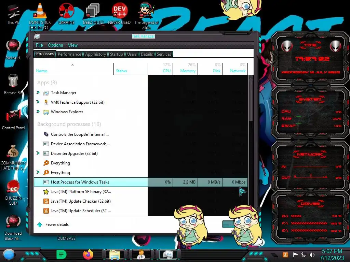Image resolution: width=350 pixels, height=262 pixels.
Task: Open the money bag COMMUNISTS HATE THIS icon
Action: pyautogui.click(x=13, y=157)
